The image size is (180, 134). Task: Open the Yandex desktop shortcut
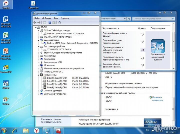click(x=6, y=5)
